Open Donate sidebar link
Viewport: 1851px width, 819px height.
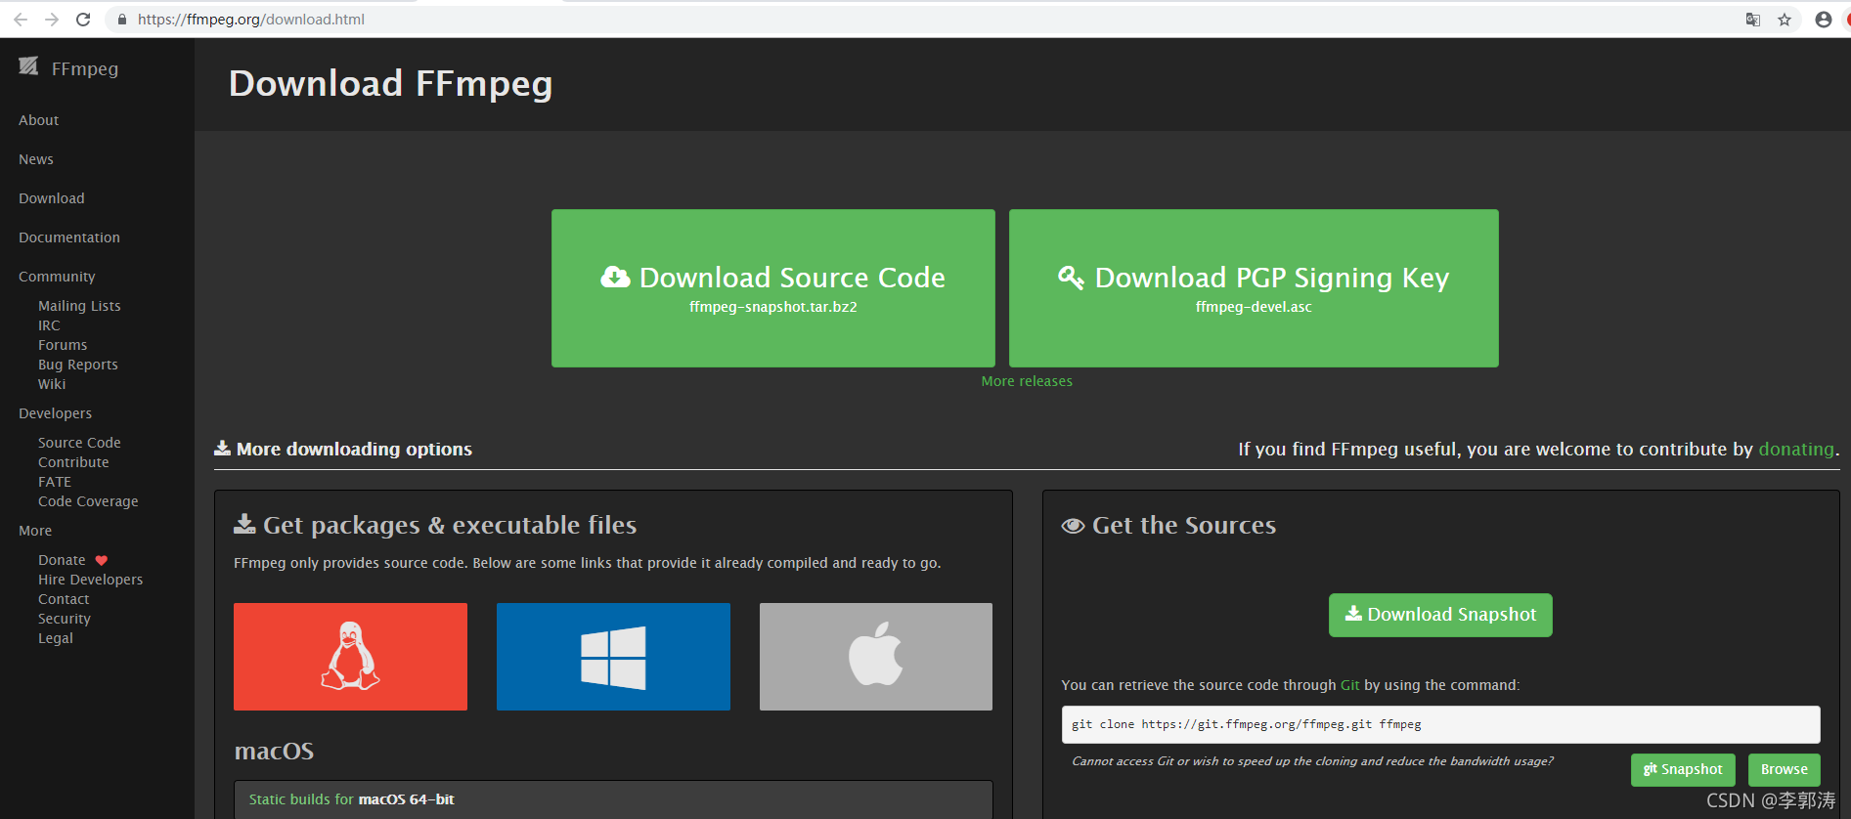click(x=62, y=560)
